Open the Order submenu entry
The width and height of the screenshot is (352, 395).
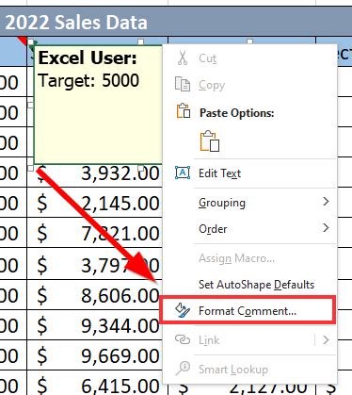coord(249,228)
